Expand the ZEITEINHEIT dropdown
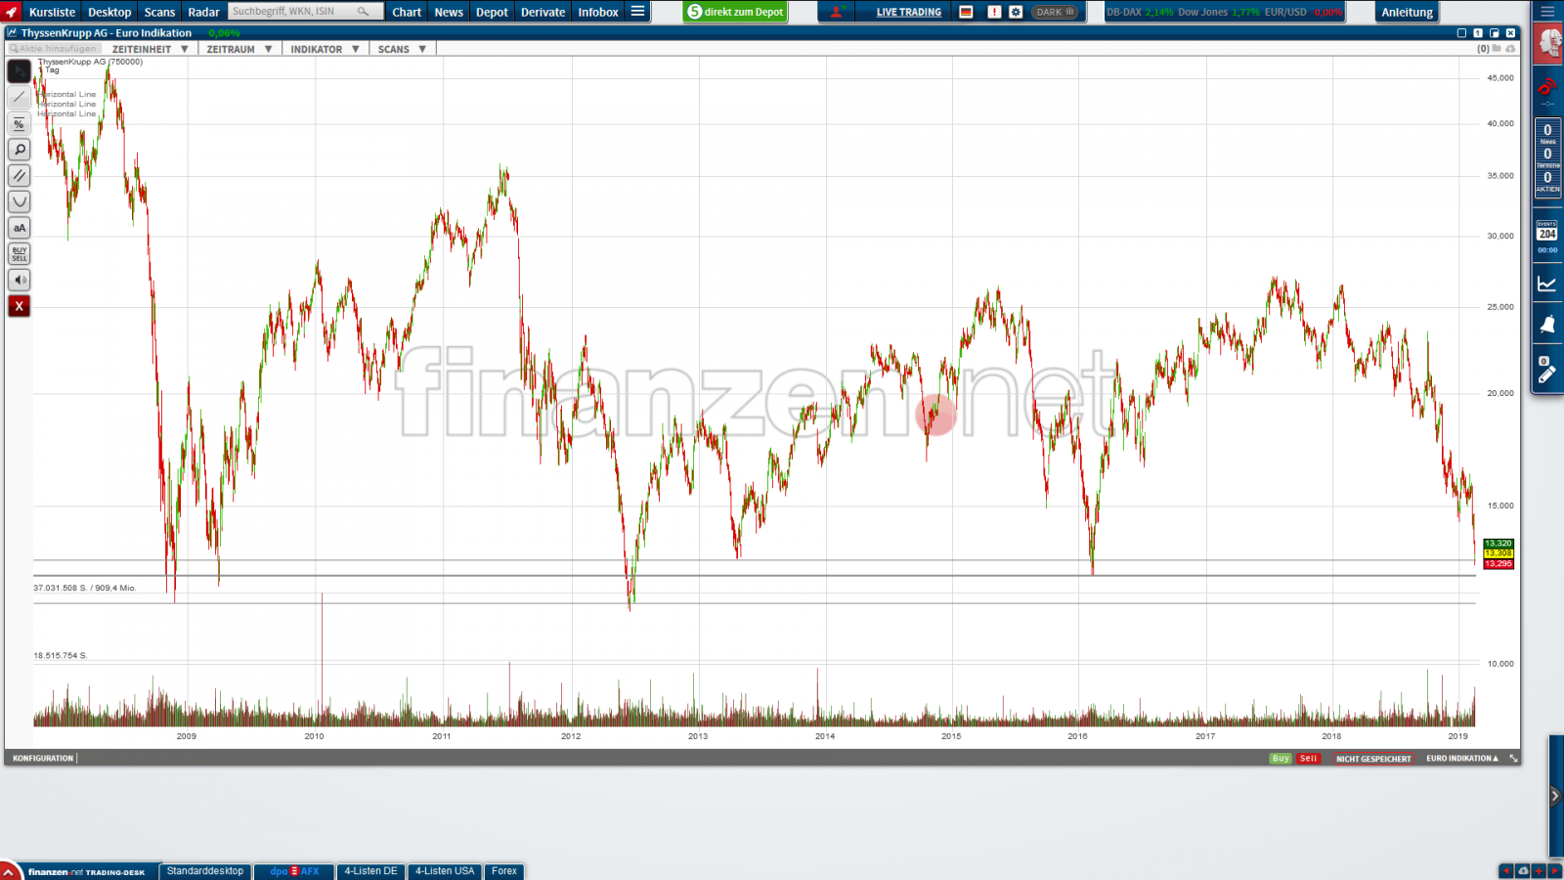The image size is (1564, 880). coord(150,49)
